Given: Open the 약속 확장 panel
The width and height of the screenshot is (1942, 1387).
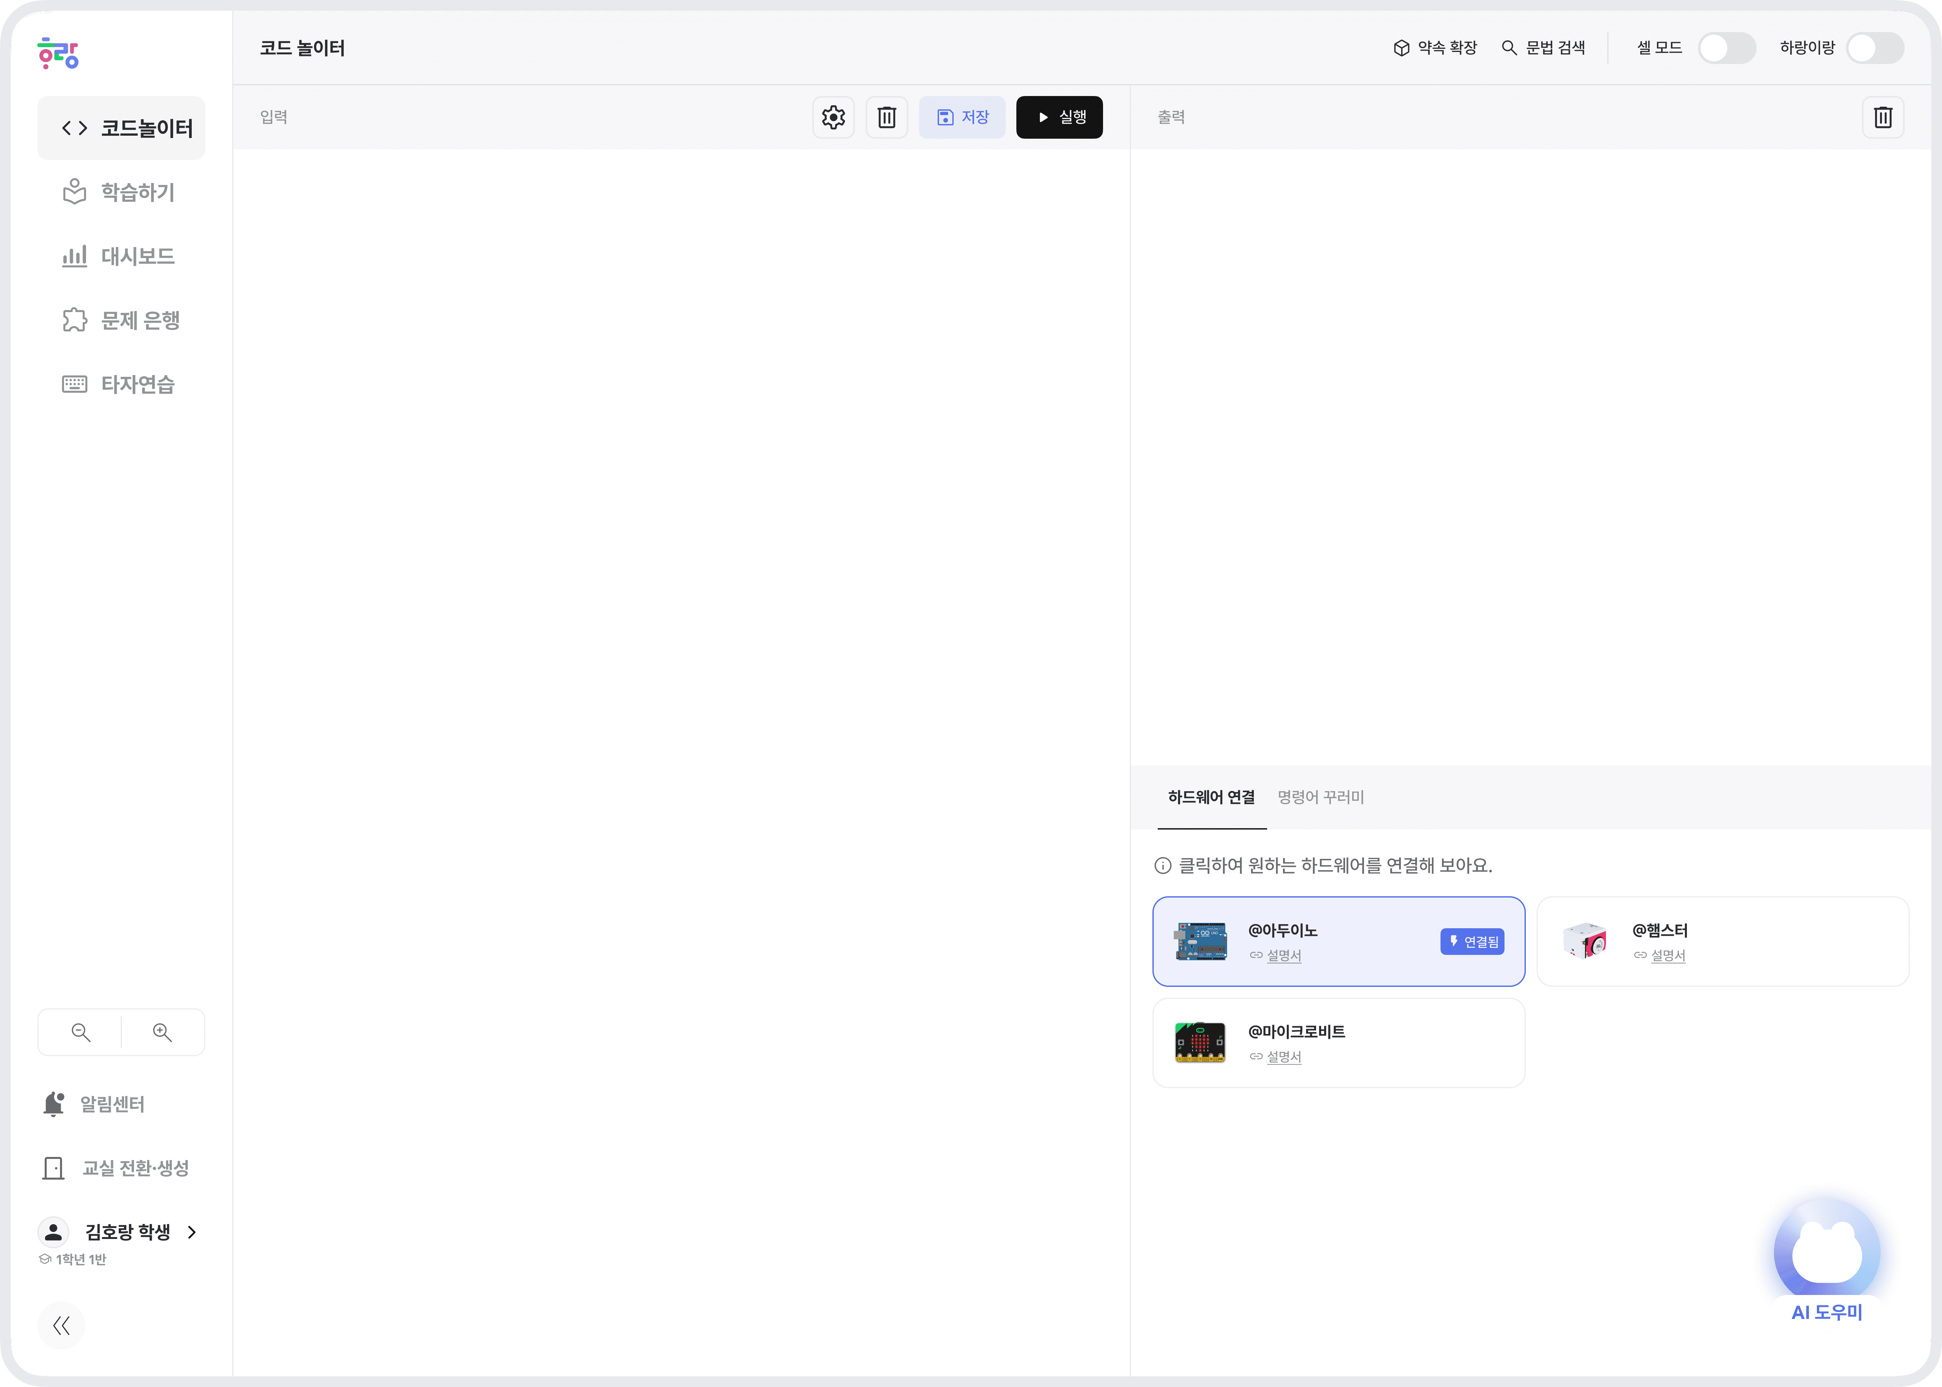Looking at the screenshot, I should (x=1435, y=48).
